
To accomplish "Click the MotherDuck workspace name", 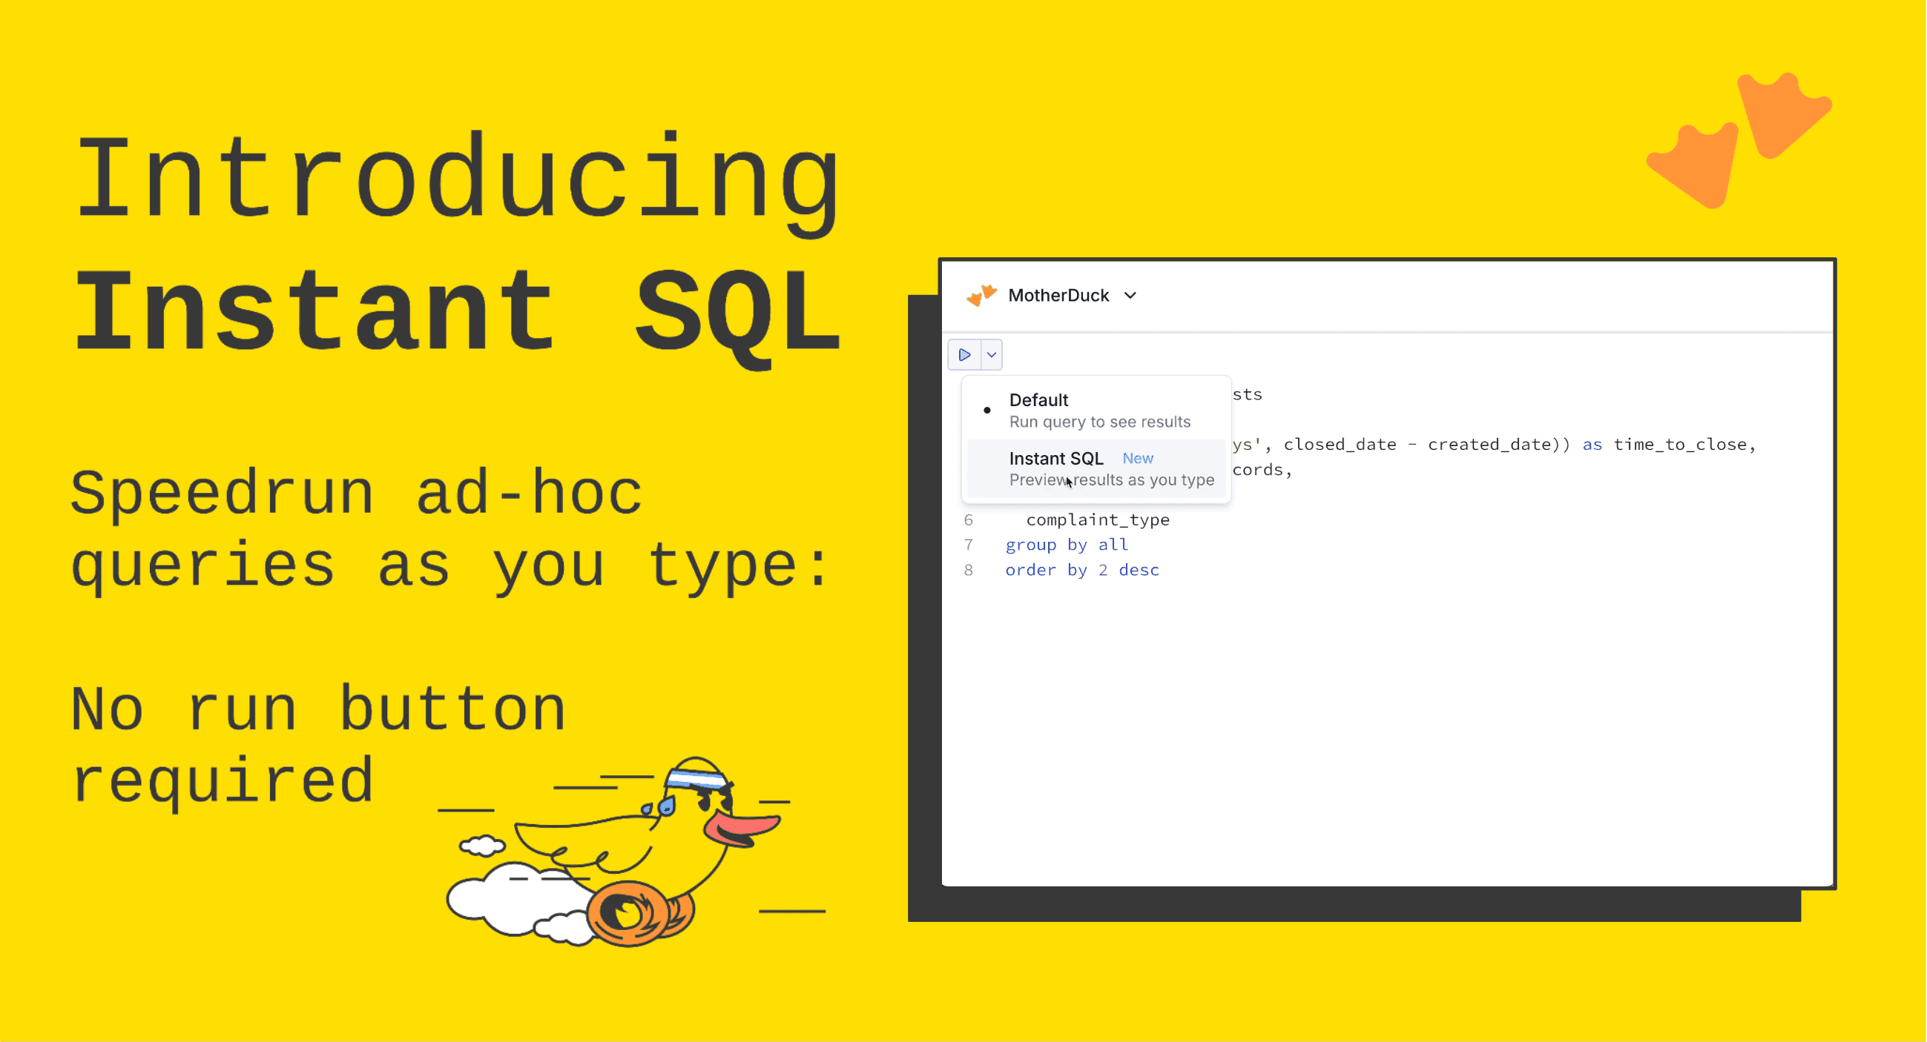I will coord(1058,295).
